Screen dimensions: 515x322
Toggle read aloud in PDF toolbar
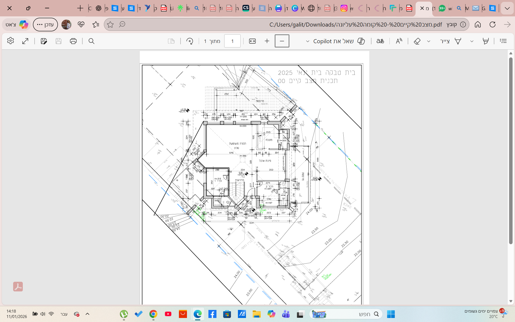pyautogui.click(x=399, y=41)
